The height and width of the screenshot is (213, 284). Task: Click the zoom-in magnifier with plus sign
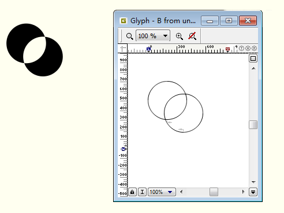tap(180, 36)
